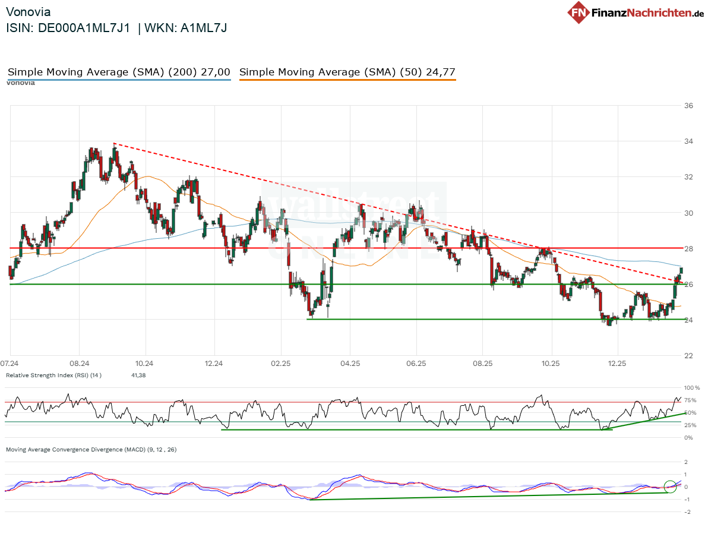Toggle the SMA (200) 27,00 legend entry
This screenshot has height=540, width=708.
coord(119,72)
